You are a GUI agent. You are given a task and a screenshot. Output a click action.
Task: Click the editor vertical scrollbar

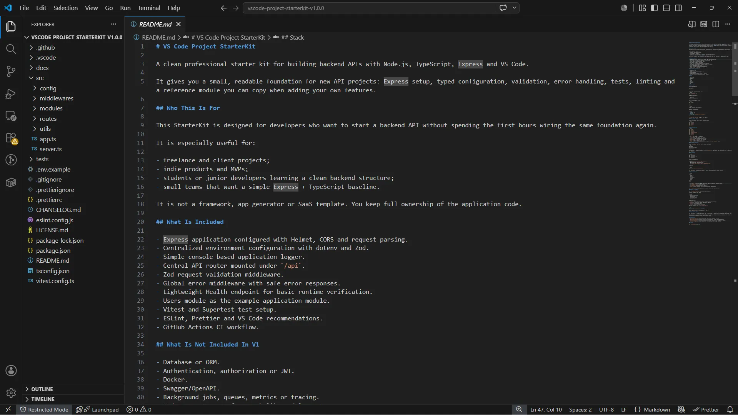[x=735, y=69]
